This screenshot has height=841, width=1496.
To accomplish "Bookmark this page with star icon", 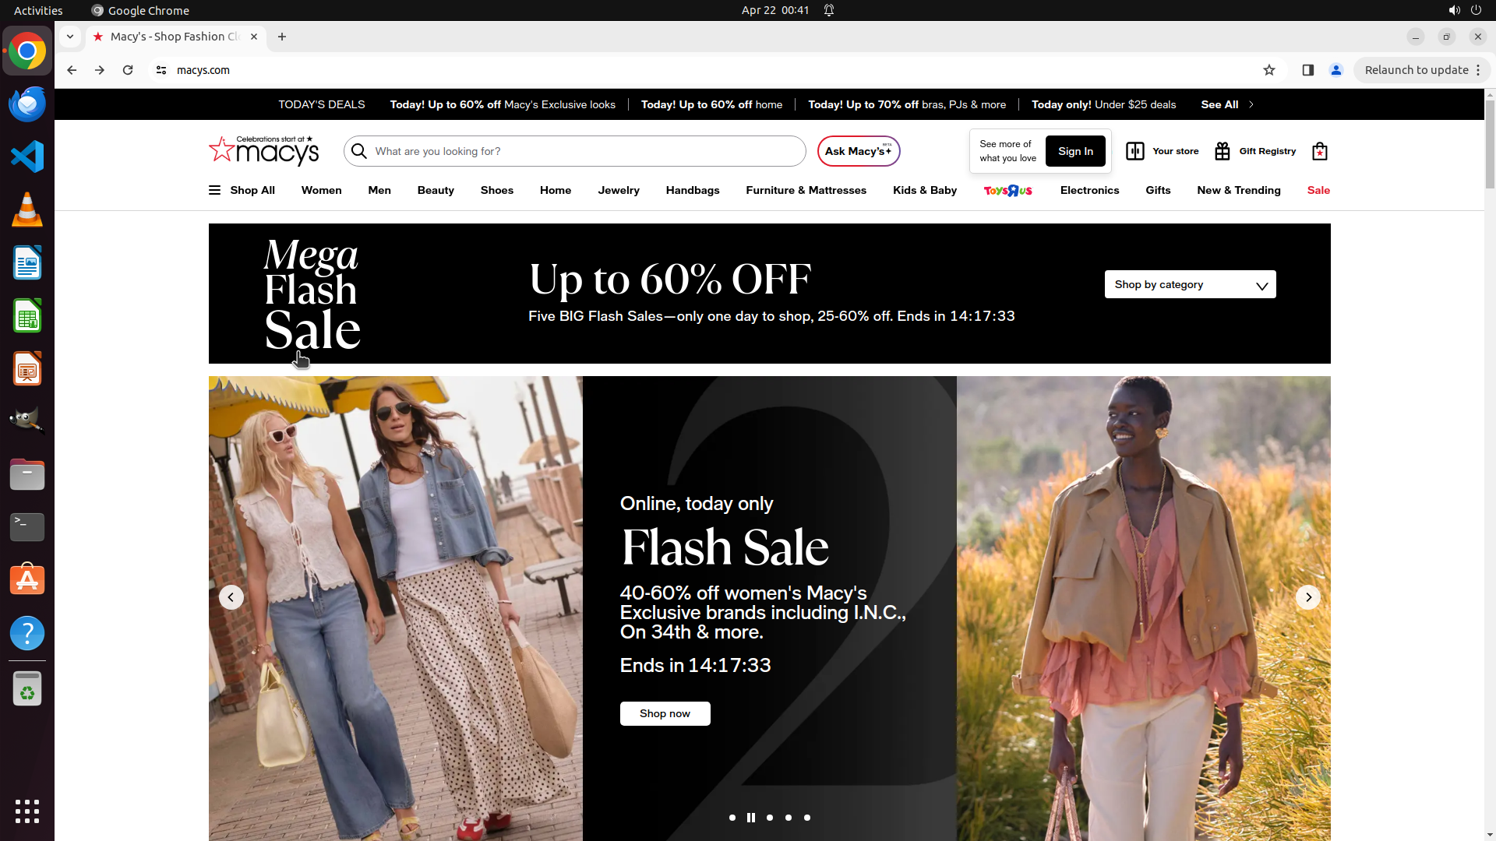I will (1268, 70).
